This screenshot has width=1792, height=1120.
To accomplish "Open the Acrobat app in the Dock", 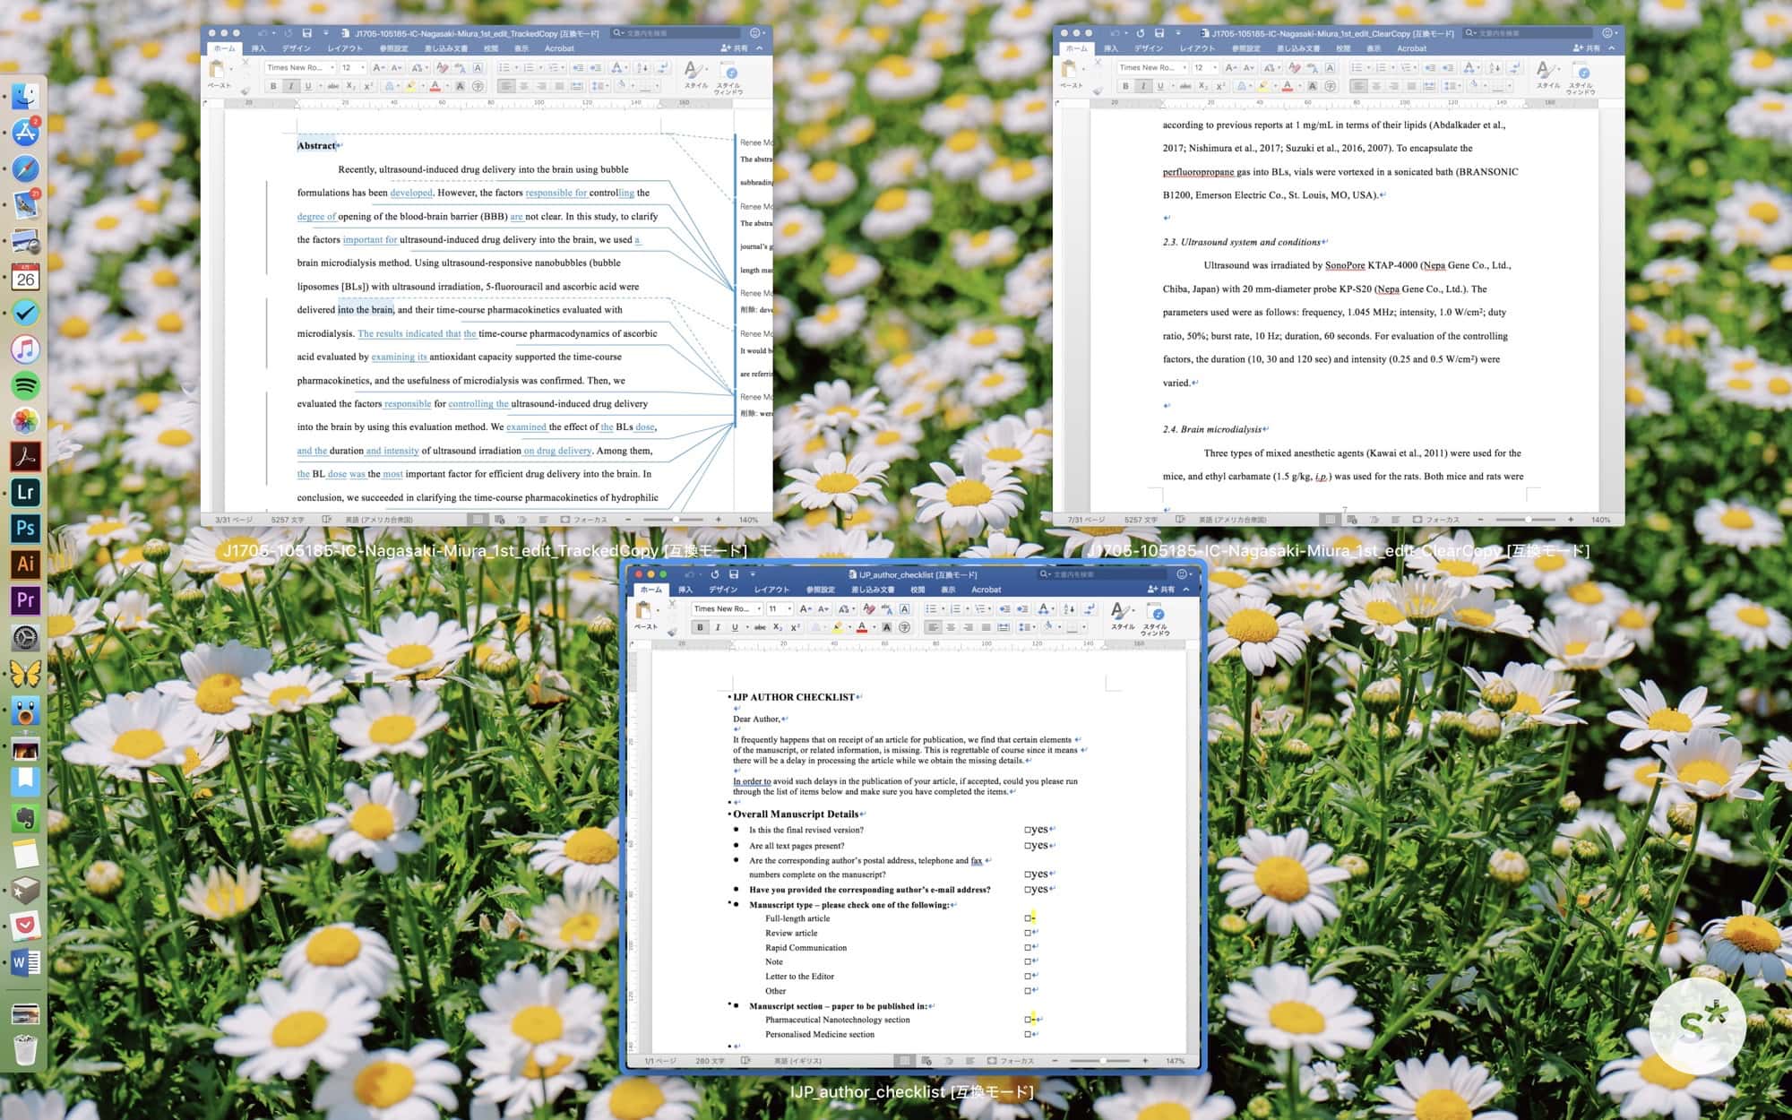I will pyautogui.click(x=25, y=456).
